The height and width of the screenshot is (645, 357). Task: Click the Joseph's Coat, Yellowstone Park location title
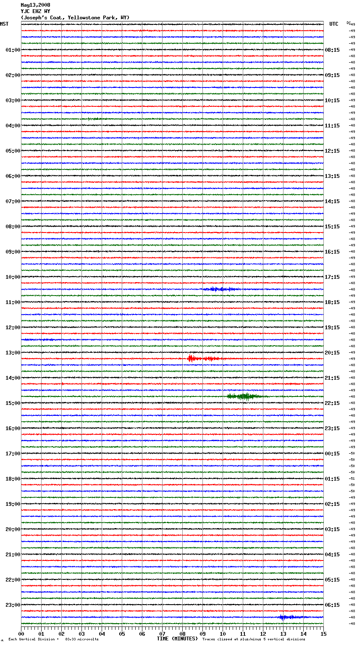click(75, 18)
